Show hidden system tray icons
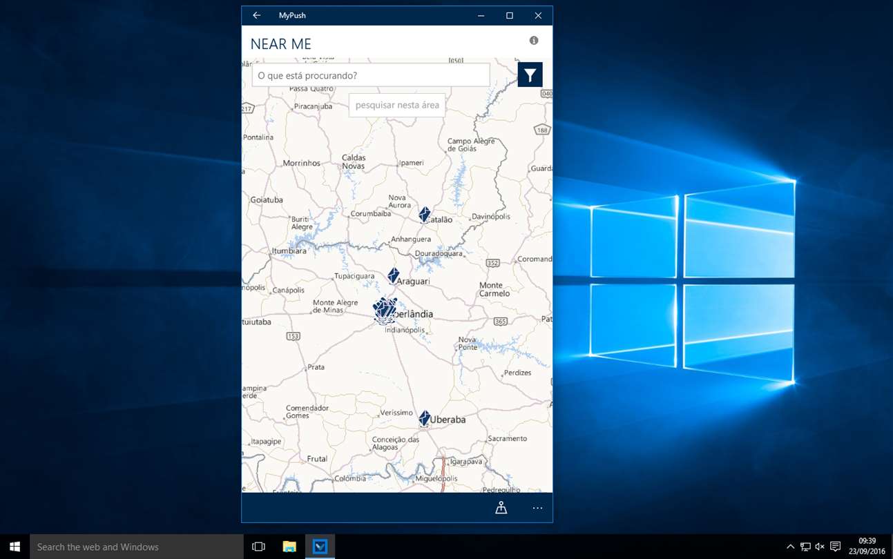Viewport: 893px width, 559px height. click(x=790, y=547)
